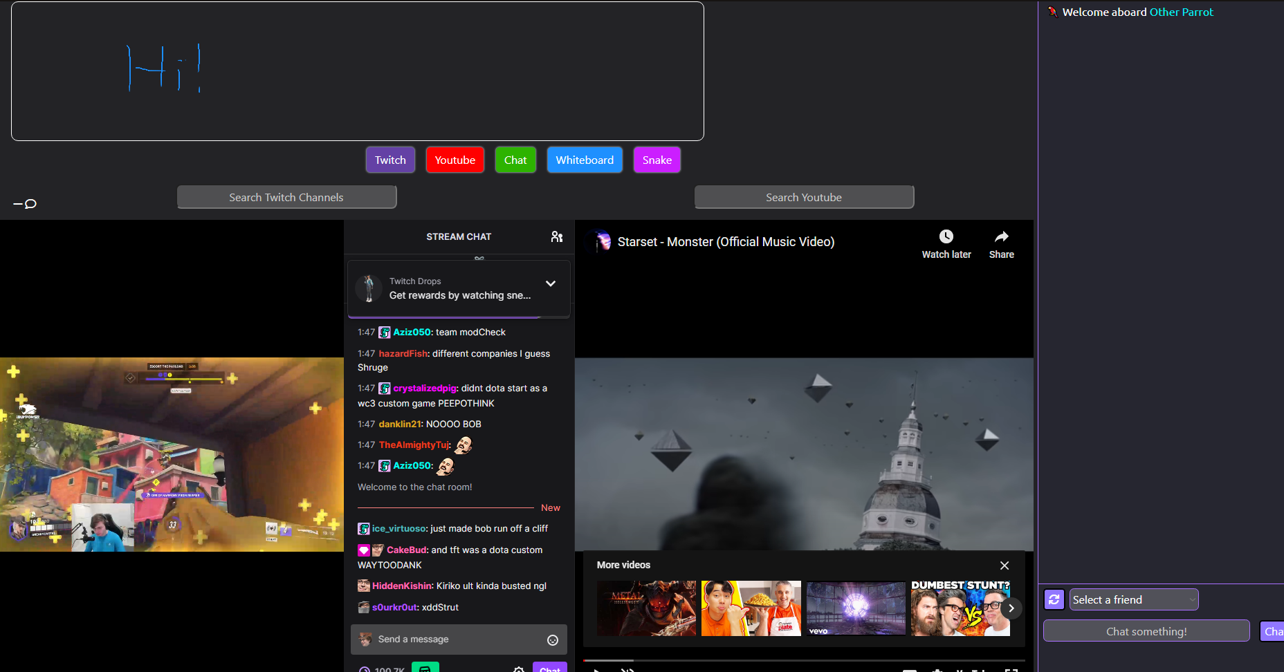Click the YouTube Share arrow icon

[x=1001, y=236]
